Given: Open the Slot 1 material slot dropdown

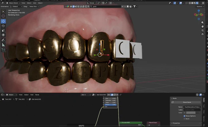Looking at the screenshot, I should [x=86, y=95].
